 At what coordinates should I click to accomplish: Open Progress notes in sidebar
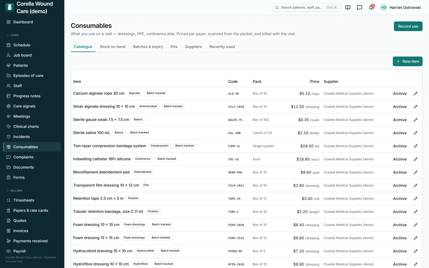(32, 96)
